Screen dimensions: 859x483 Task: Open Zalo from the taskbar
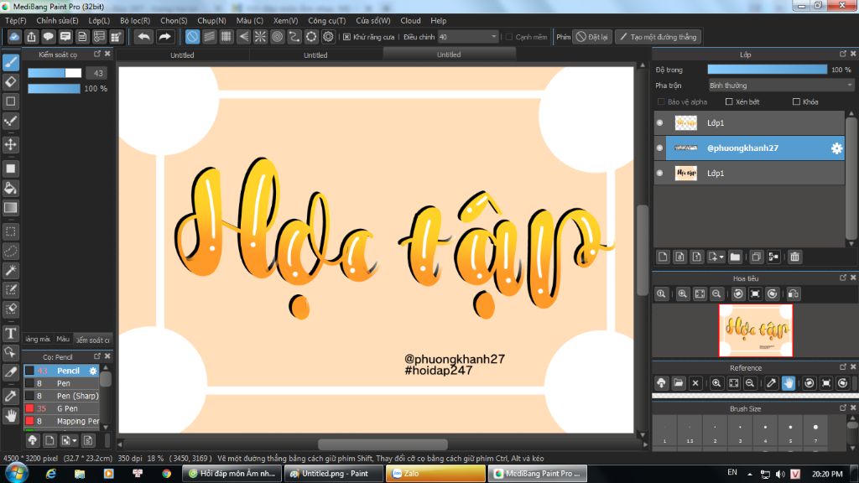click(435, 474)
